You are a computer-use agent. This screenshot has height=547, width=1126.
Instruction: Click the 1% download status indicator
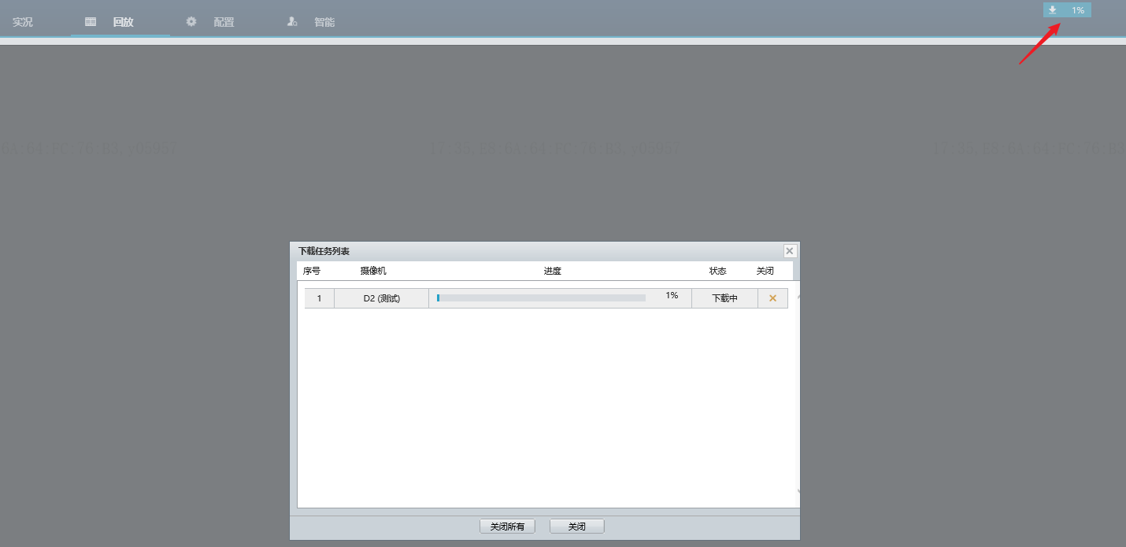[1067, 10]
